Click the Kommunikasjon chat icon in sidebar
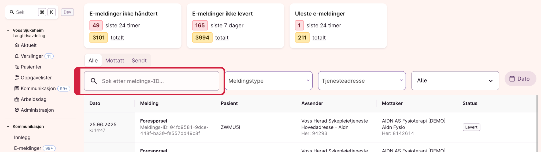 (x=17, y=88)
